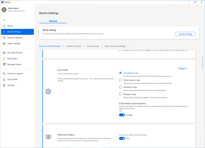Viewport: 205px width, 148px height.
Task: Open ASUS Apps page
Action: 17,59
